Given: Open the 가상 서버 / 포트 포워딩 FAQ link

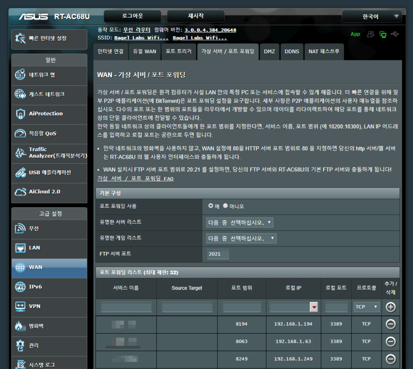Looking at the screenshot, I should coord(135,179).
